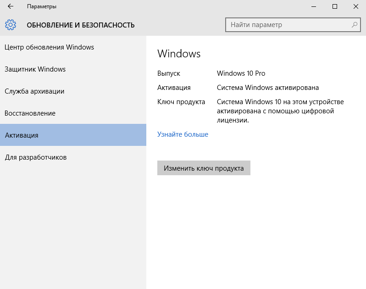The height and width of the screenshot is (289, 366).
Task: Click the digital license description text
Action: tap(280, 111)
